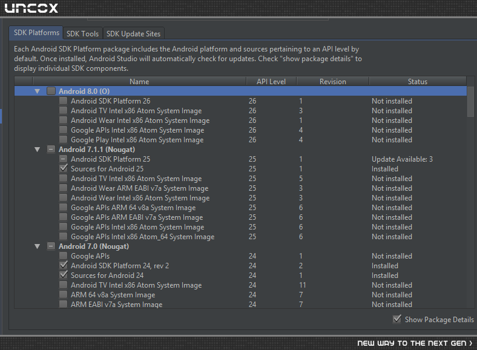Check the Google APIs API 24 checkbox
The height and width of the screenshot is (350, 477).
[64, 256]
